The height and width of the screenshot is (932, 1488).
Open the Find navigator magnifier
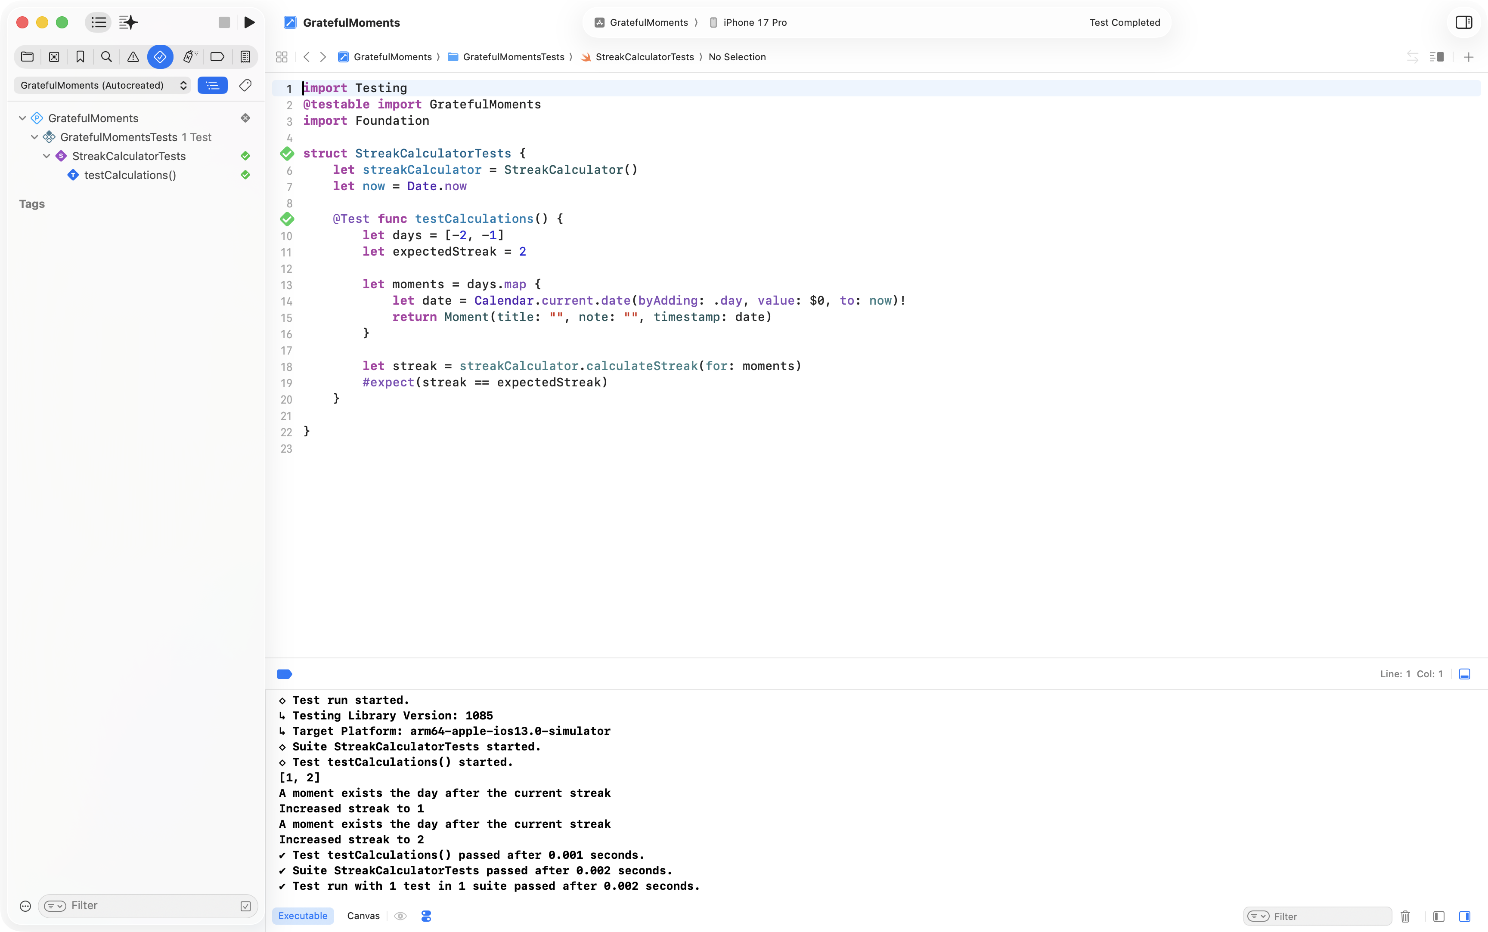[106, 57]
